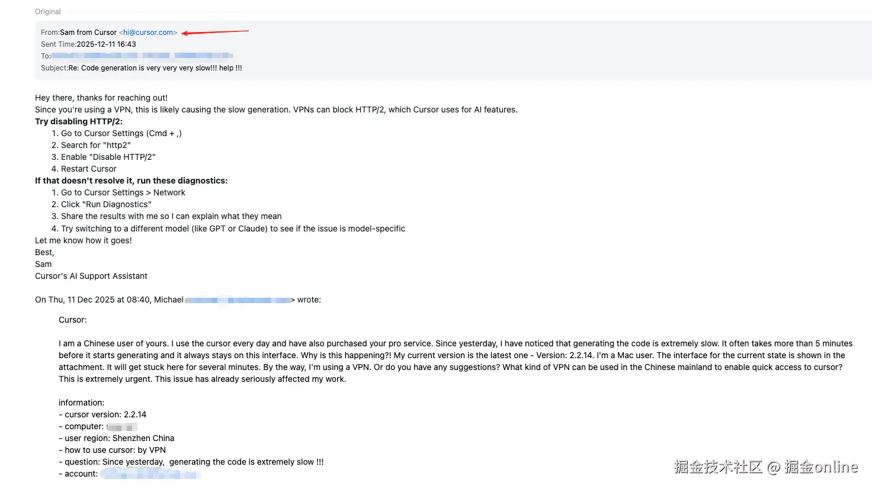Click the 掘金技术社区 watermark text
Image resolution: width=872 pixels, height=489 pixels.
pyautogui.click(x=717, y=467)
